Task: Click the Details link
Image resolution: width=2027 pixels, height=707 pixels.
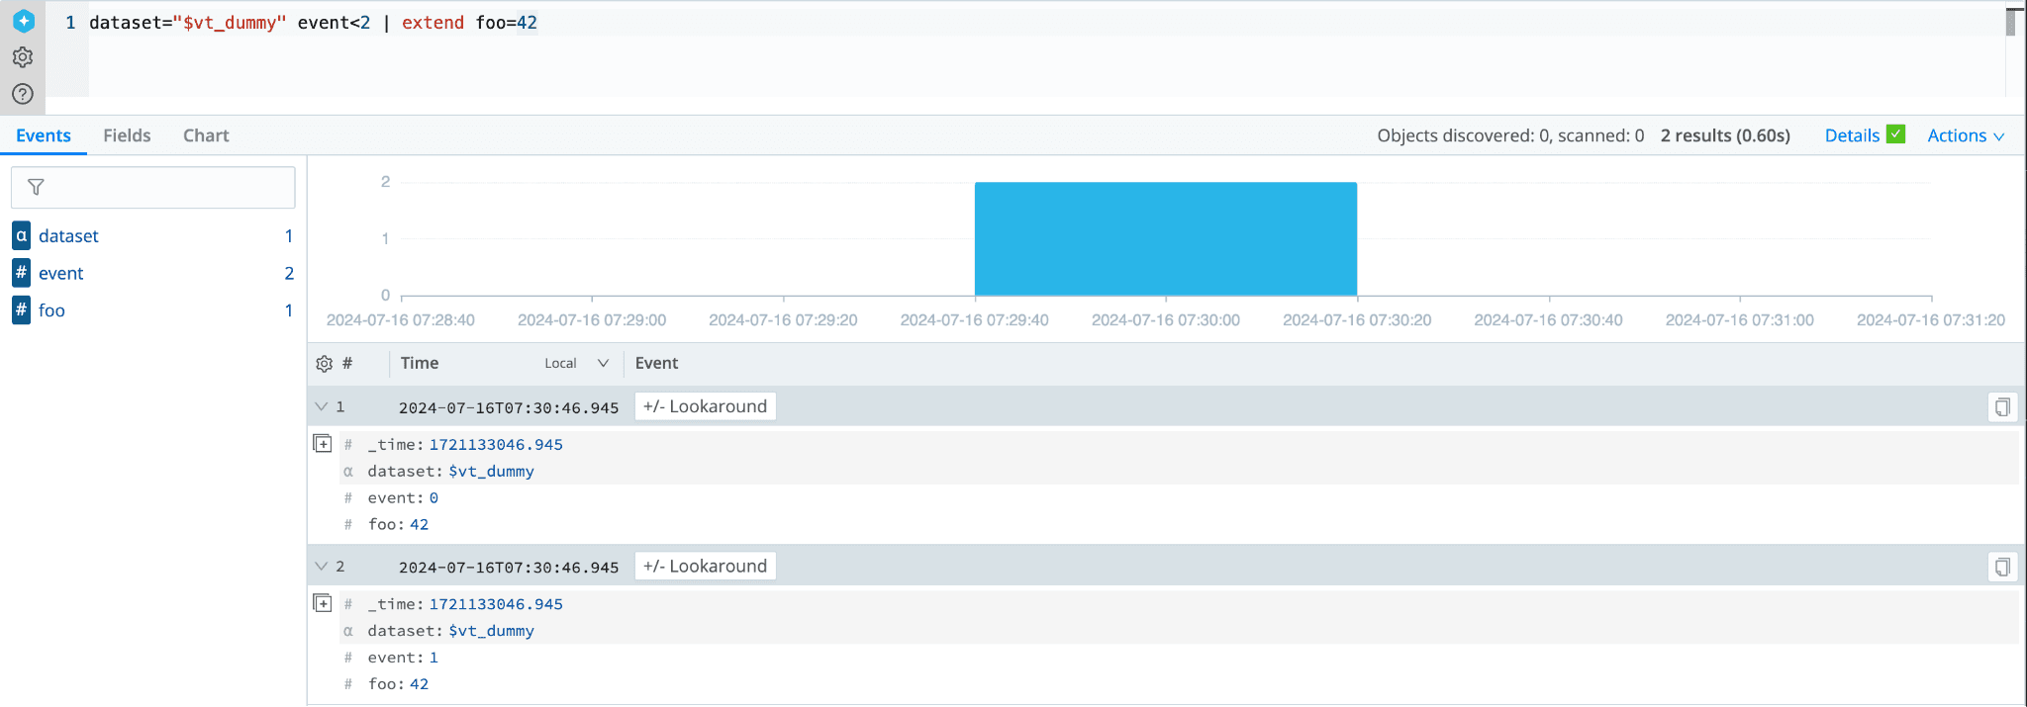Action: [x=1851, y=135]
